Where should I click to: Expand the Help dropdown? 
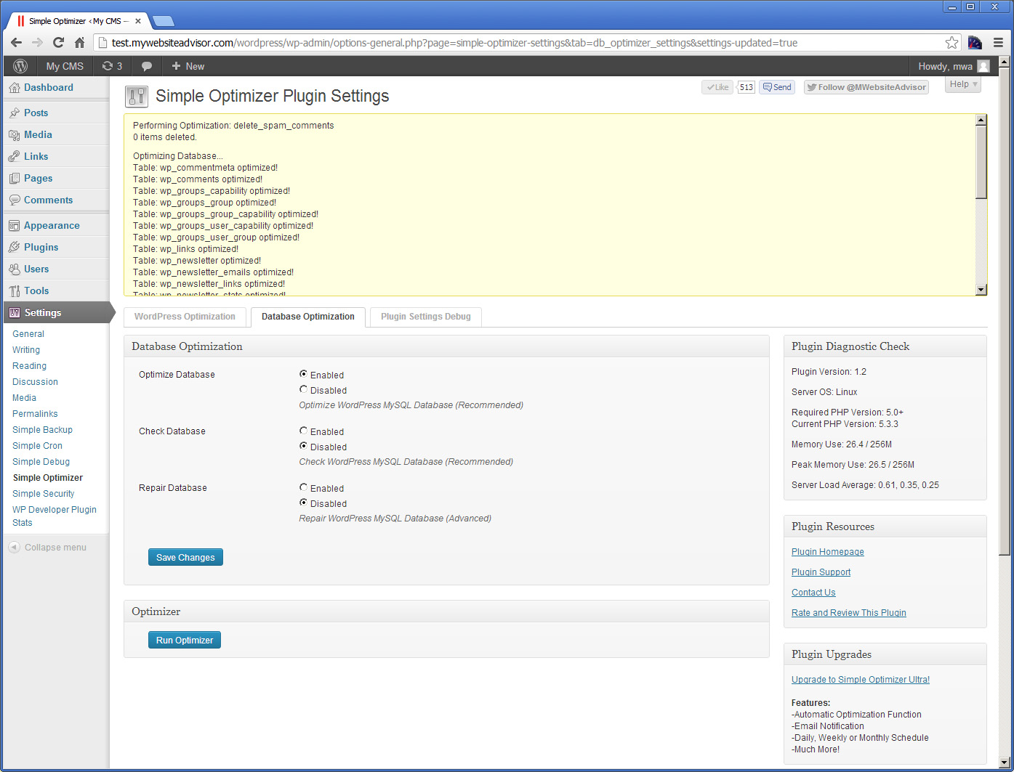(x=963, y=84)
